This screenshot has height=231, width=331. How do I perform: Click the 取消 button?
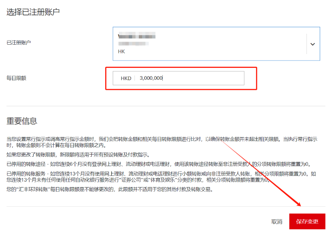pyautogui.click(x=277, y=222)
